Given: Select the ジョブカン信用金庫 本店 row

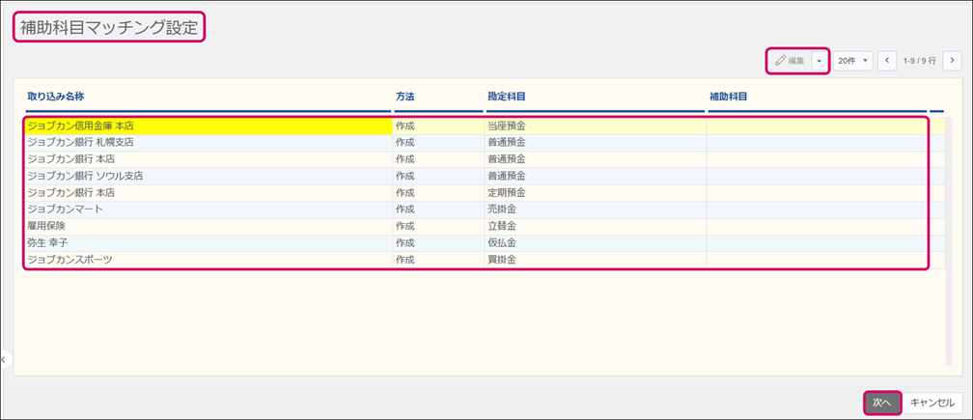Looking at the screenshot, I should coord(81,126).
